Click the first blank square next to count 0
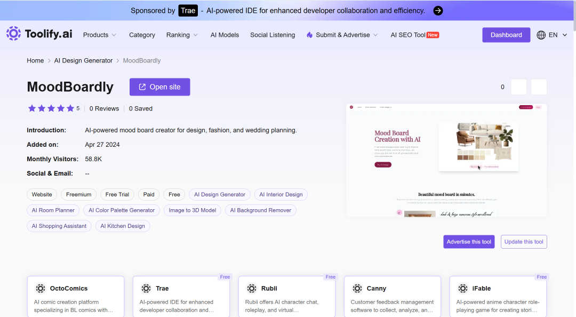 tap(519, 87)
